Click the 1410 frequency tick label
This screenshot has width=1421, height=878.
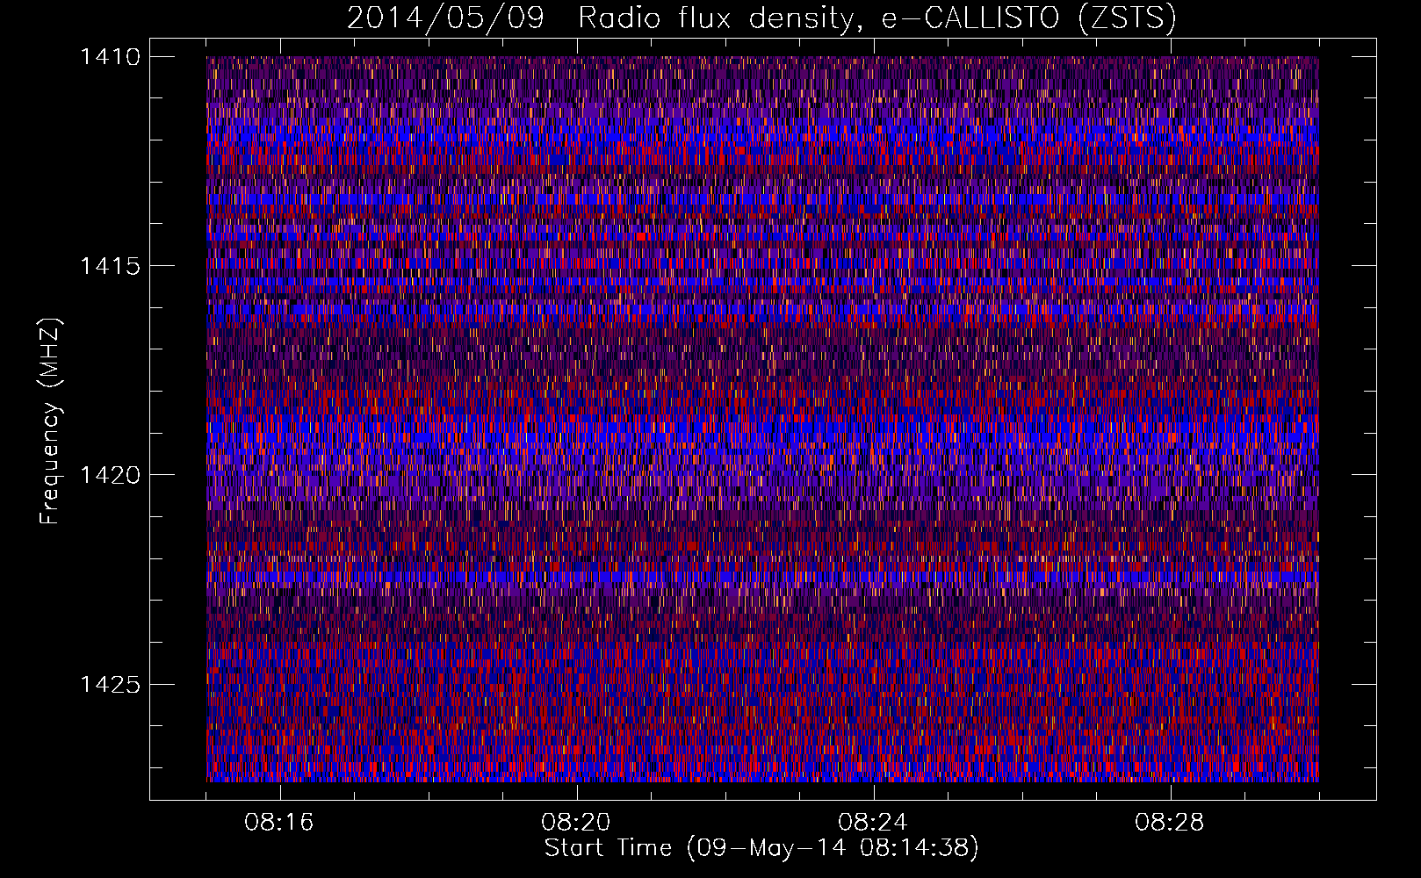[110, 57]
